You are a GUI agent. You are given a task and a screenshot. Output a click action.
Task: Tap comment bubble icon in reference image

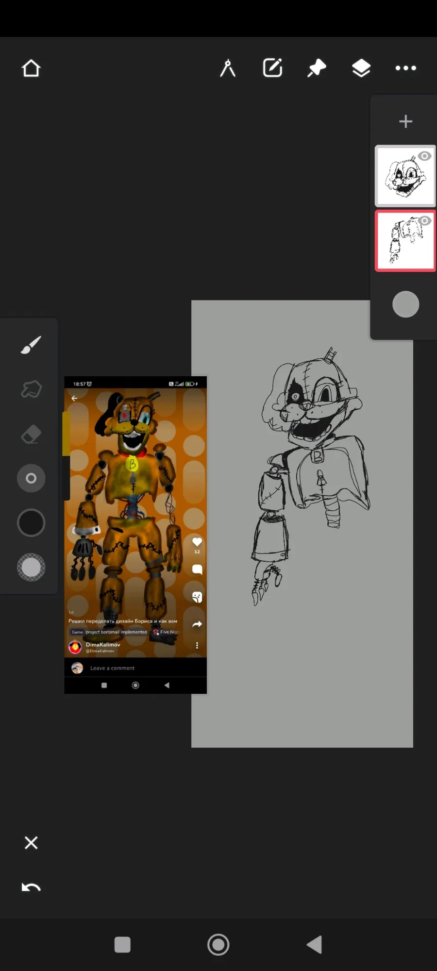click(x=197, y=569)
